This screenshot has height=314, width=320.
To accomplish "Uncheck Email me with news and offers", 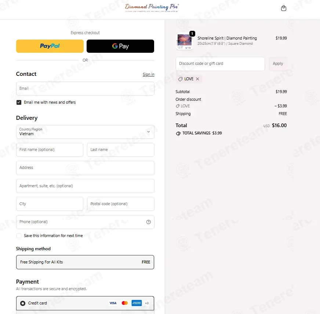I will pyautogui.click(x=19, y=102).
